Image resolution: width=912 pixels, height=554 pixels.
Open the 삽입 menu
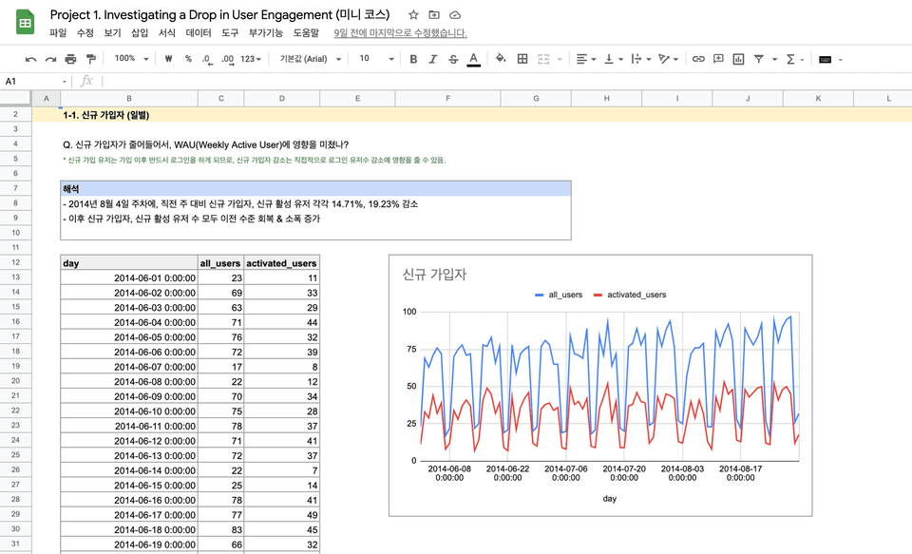tap(140, 33)
